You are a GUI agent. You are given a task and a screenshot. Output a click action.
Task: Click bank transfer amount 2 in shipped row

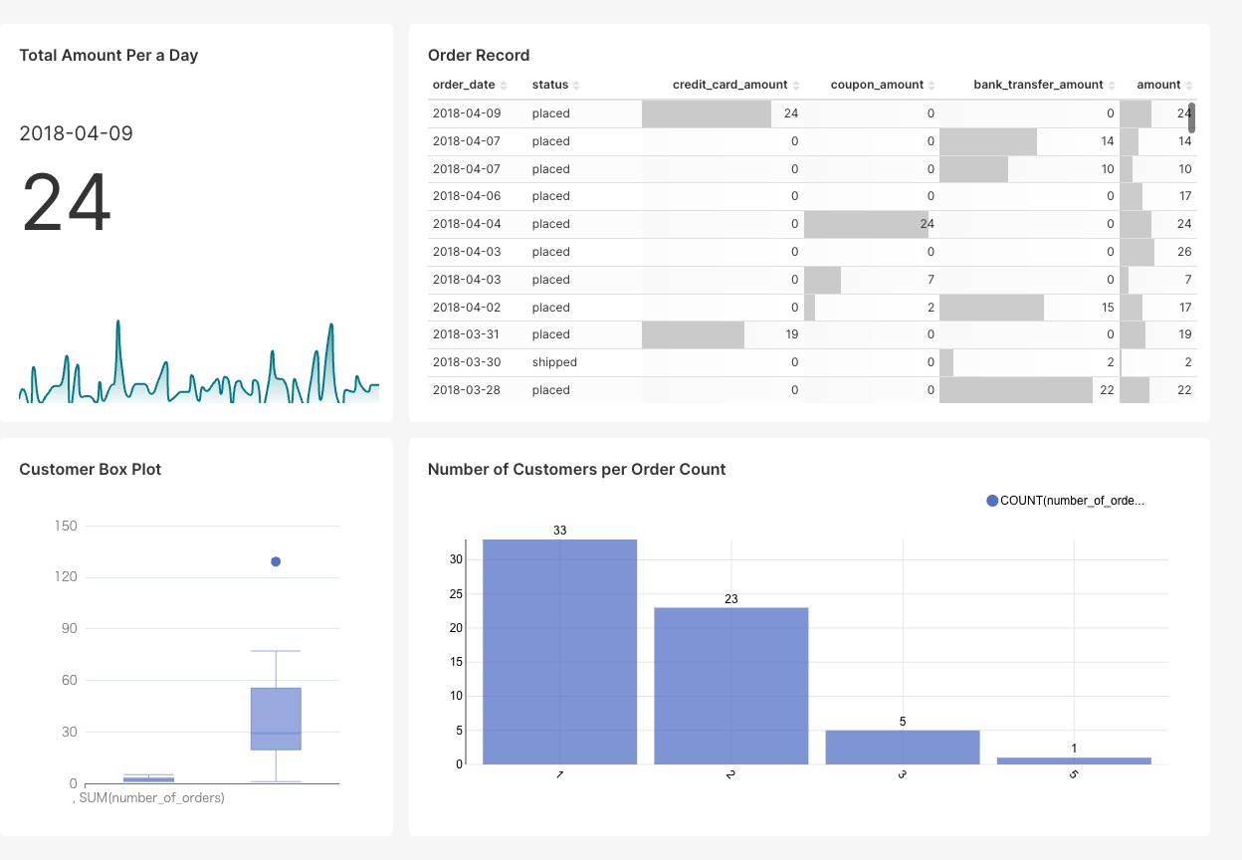point(1029,362)
